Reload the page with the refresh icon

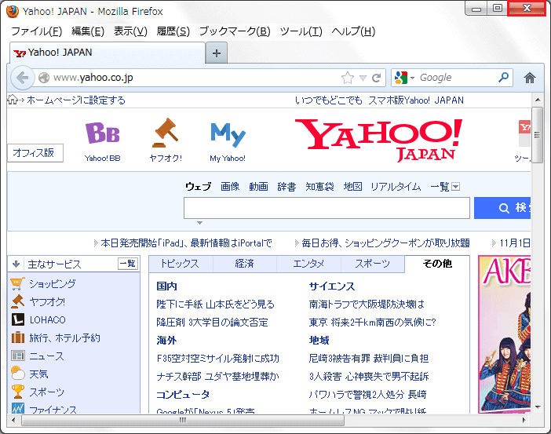tap(377, 78)
